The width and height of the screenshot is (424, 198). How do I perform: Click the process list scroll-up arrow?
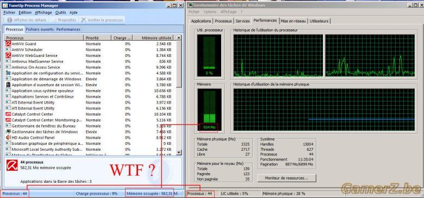pyautogui.click(x=178, y=38)
